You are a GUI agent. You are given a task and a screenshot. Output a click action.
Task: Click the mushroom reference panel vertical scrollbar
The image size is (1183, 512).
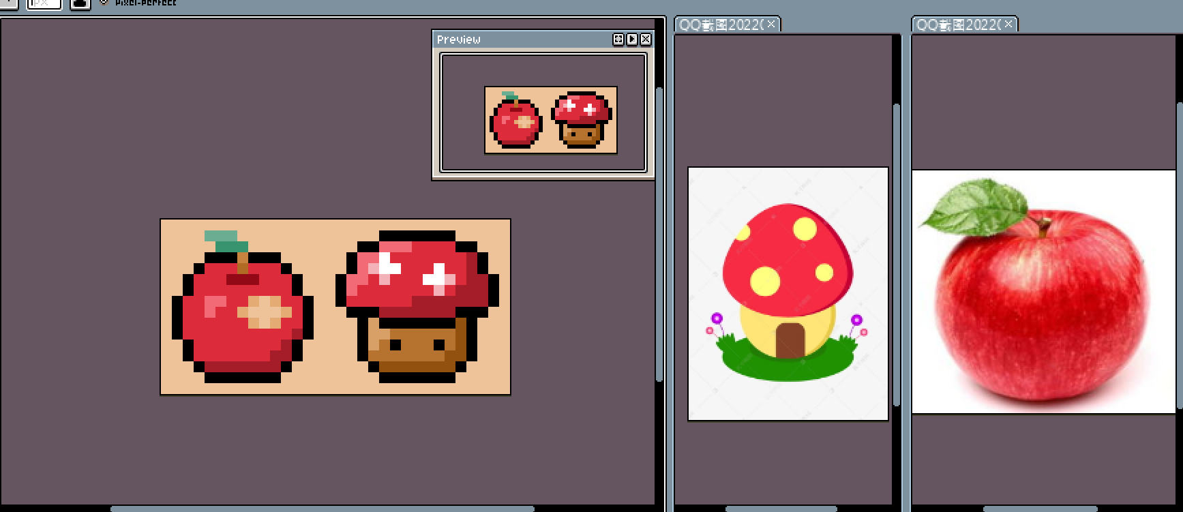pyautogui.click(x=897, y=252)
